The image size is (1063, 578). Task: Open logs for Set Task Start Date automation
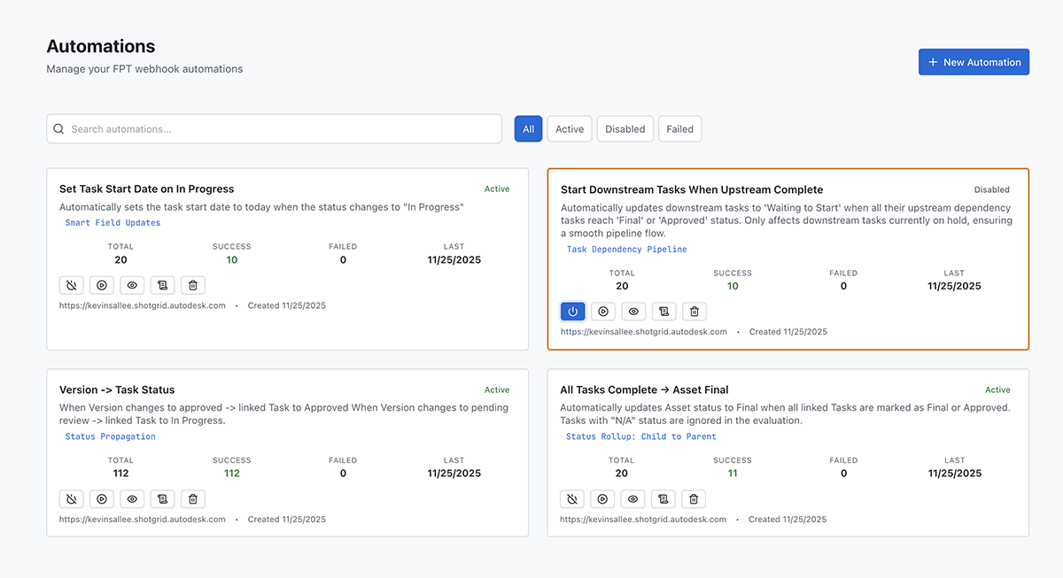[x=162, y=285]
